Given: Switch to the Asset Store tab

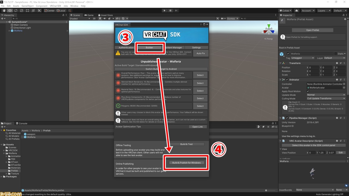Looking at the screenshot, I should point(105,15).
